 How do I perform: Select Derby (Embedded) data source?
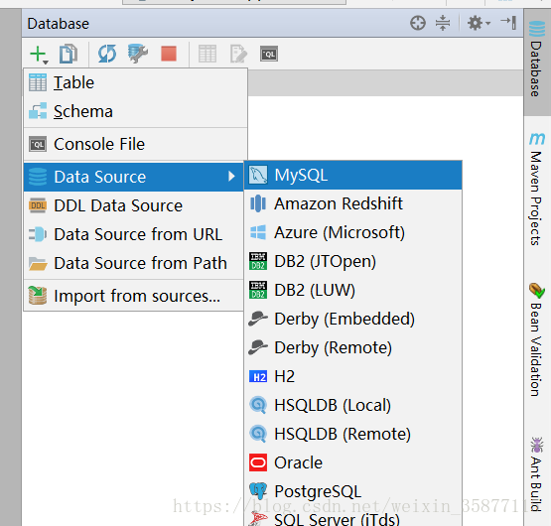tap(352, 319)
